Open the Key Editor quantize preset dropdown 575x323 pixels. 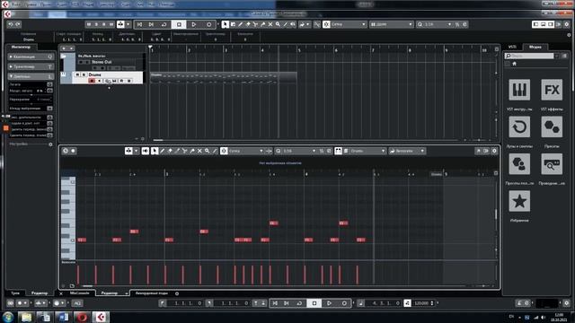(296, 151)
